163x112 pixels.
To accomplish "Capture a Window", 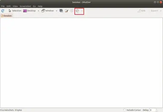I will pos(47,11).
